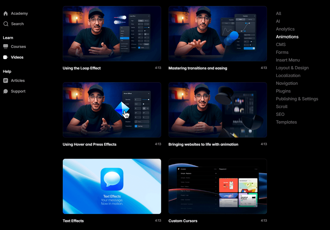This screenshot has height=230, width=330.
Task: Open the Articles help page
Action: click(18, 80)
